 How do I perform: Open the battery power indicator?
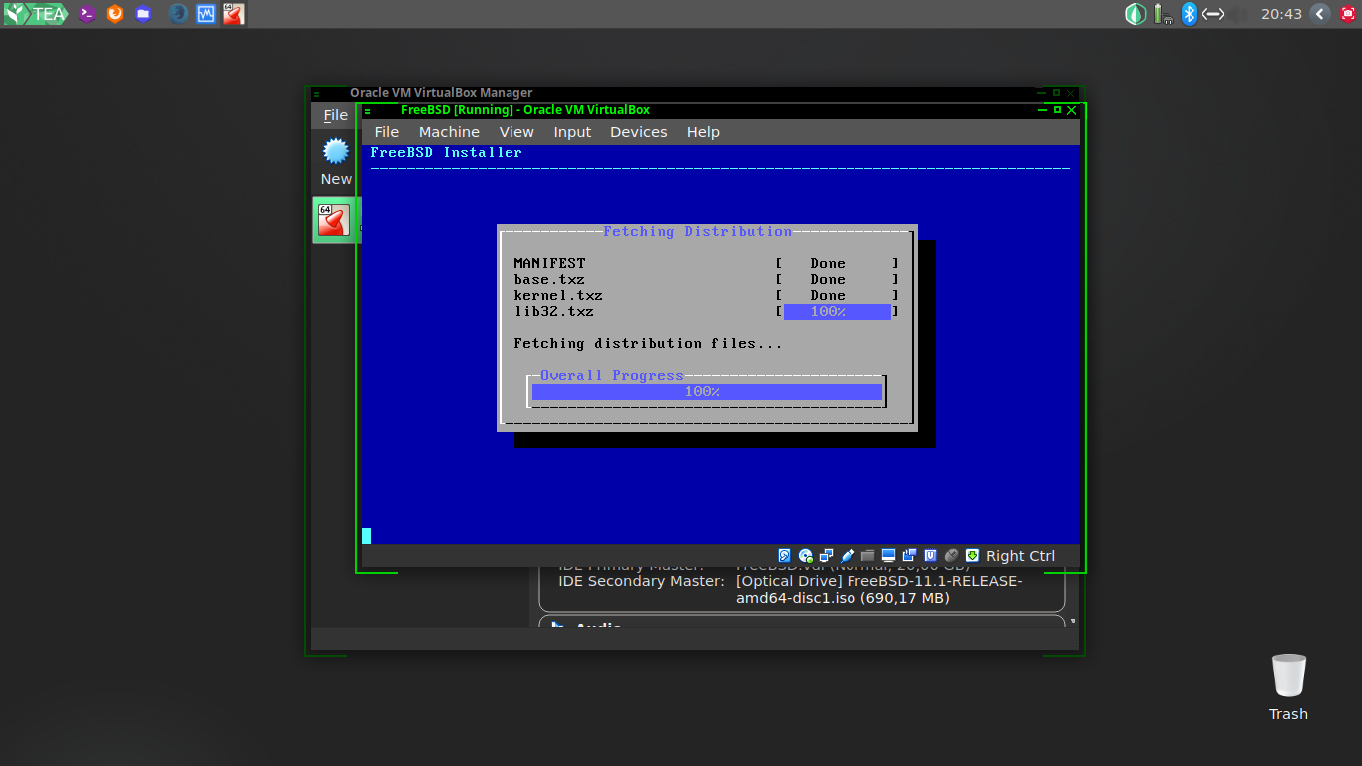click(1162, 14)
